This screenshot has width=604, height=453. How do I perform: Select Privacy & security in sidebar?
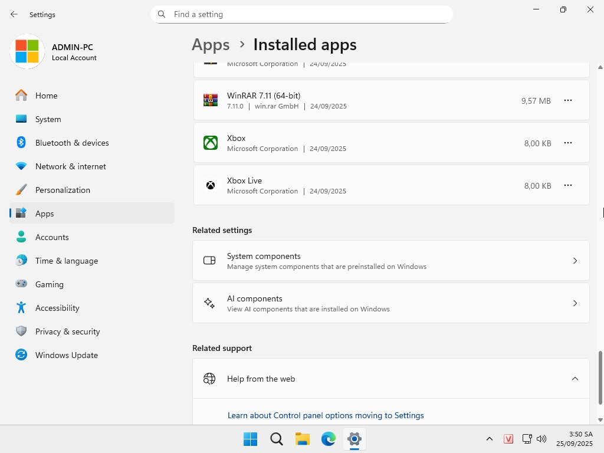[x=67, y=331]
